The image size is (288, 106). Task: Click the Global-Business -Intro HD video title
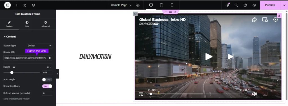pyautogui.click(x=162, y=19)
